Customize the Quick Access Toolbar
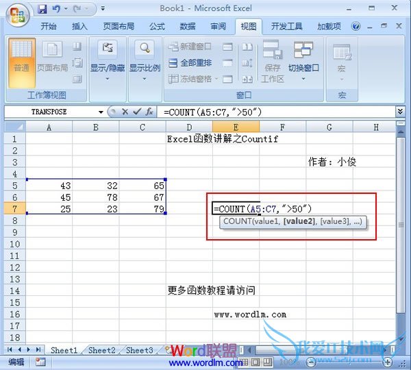411x370 pixels. (103, 9)
